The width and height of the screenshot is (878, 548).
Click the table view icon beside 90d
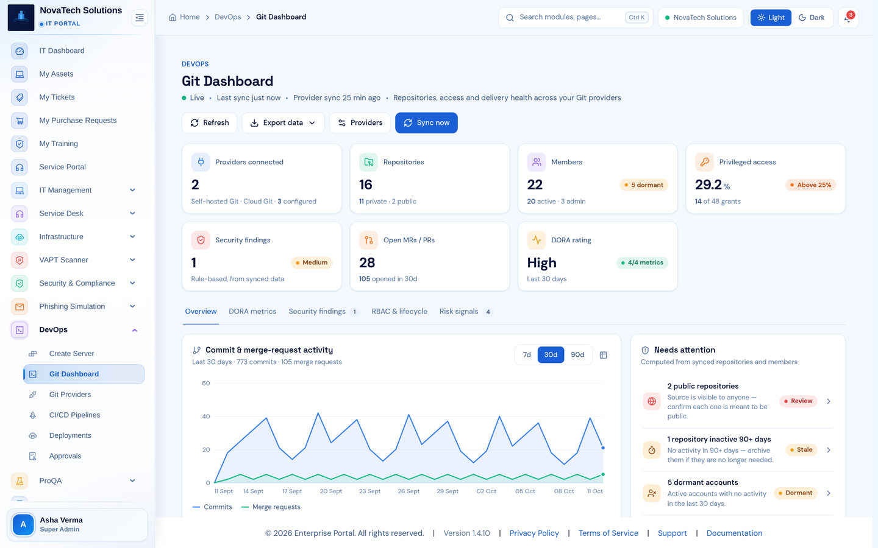click(x=603, y=355)
